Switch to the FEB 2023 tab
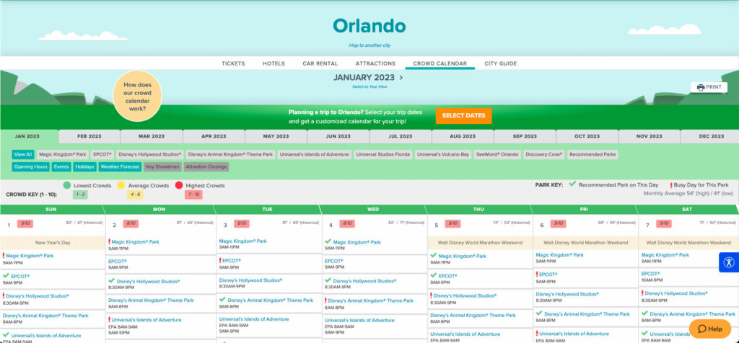 pyautogui.click(x=89, y=136)
